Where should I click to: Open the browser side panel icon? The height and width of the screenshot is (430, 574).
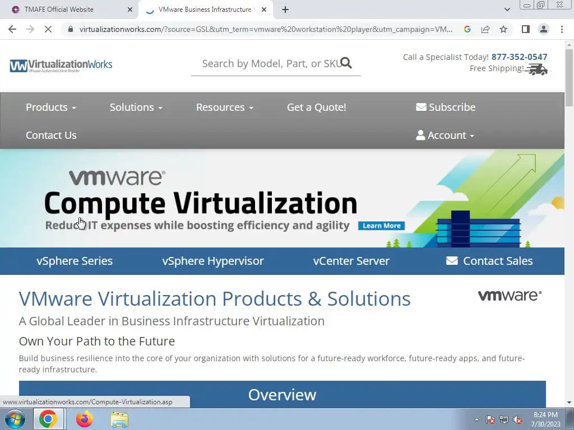coord(526,29)
